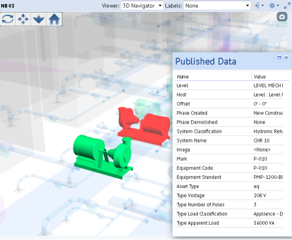Close the Published Data panel

(286, 58)
